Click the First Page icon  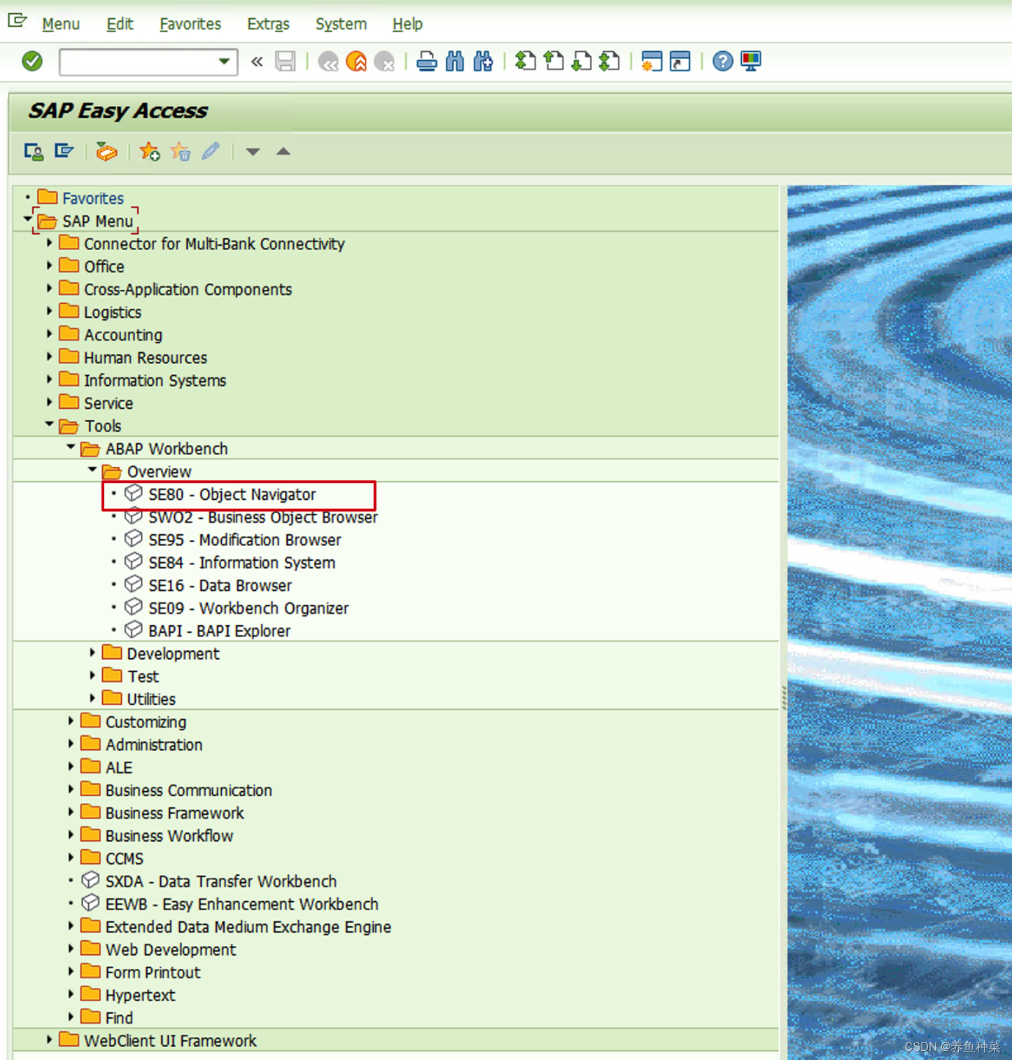(525, 62)
